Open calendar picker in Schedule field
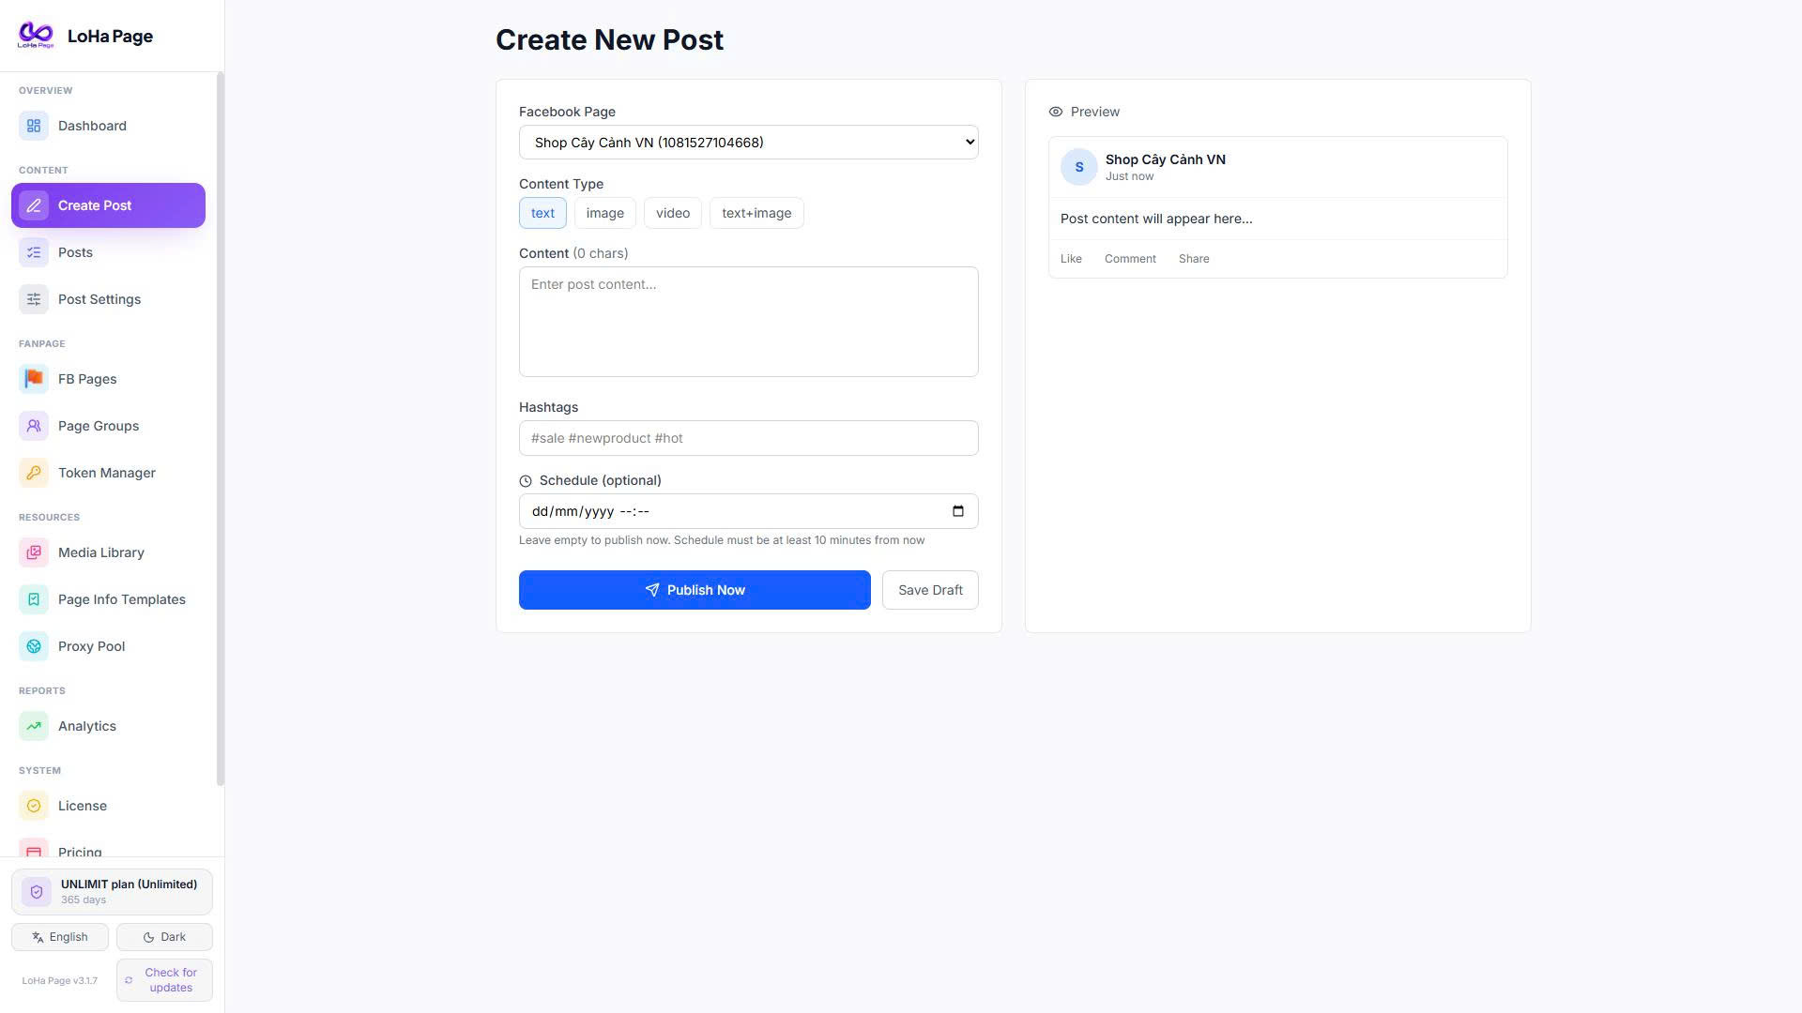The image size is (1802, 1013). tap(958, 511)
